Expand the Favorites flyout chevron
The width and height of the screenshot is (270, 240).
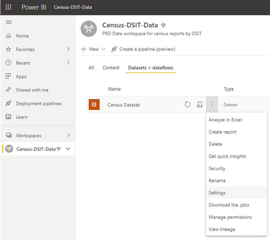click(68, 49)
